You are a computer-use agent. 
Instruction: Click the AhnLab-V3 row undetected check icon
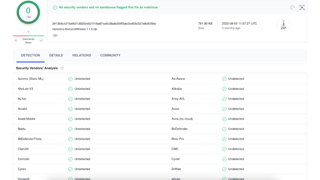(x=70, y=89)
